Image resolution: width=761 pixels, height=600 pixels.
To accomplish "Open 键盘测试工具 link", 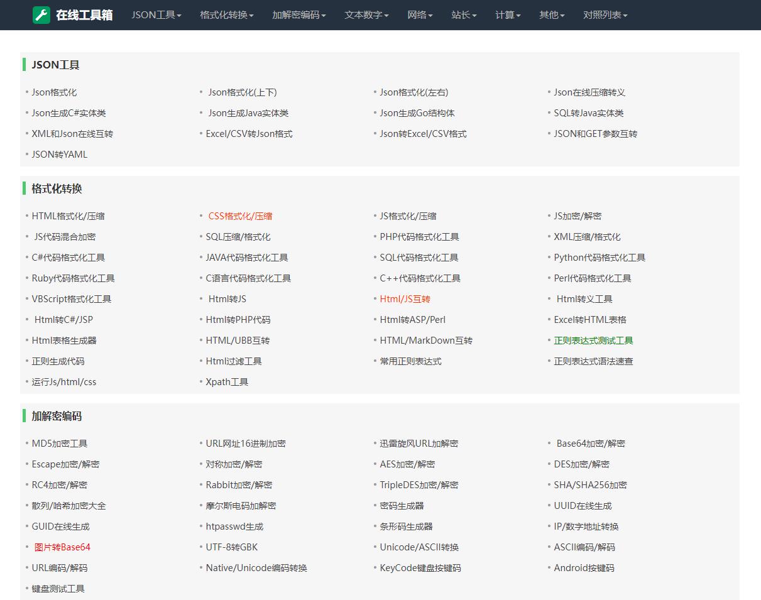I will 58,589.
